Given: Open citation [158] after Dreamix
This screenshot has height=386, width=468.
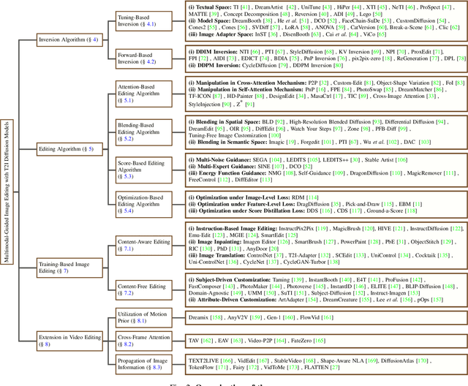Looking at the screenshot, I should 216,318.
